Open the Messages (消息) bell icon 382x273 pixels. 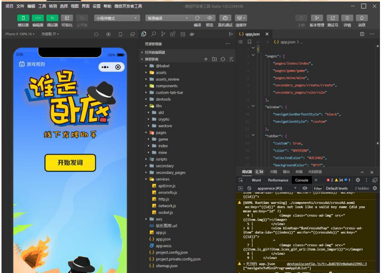362,18
